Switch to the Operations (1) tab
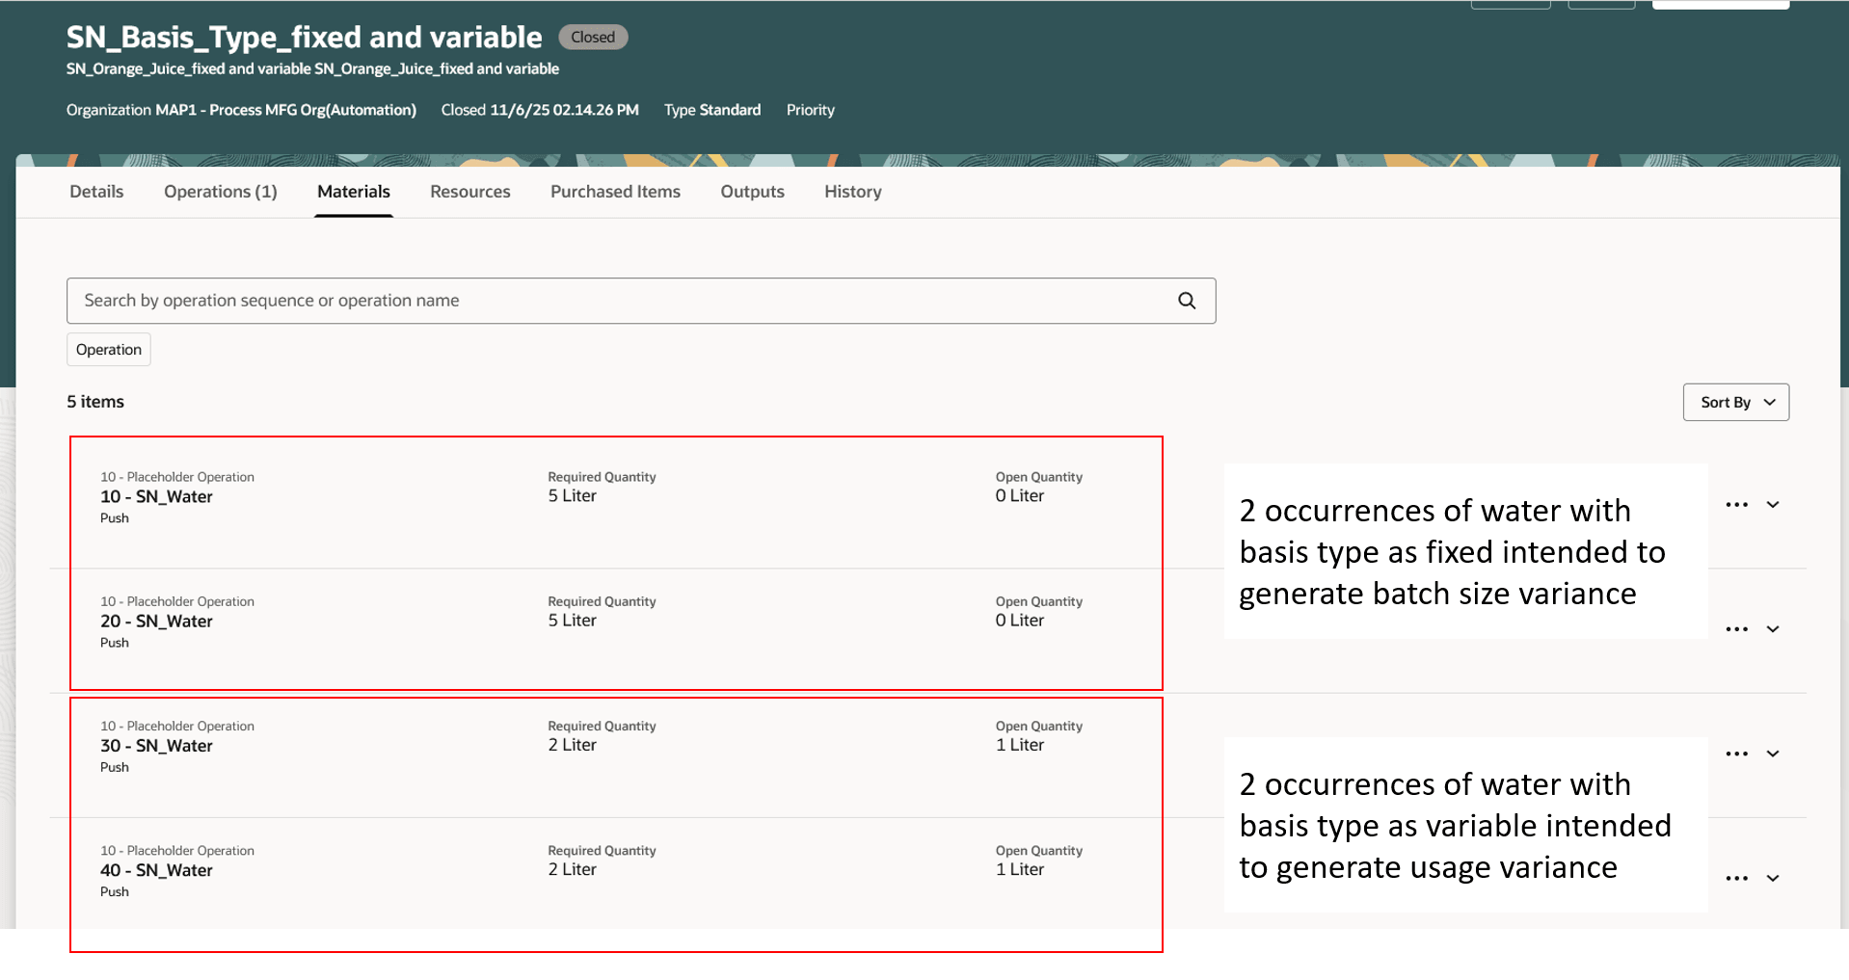The image size is (1849, 980). pos(220,191)
